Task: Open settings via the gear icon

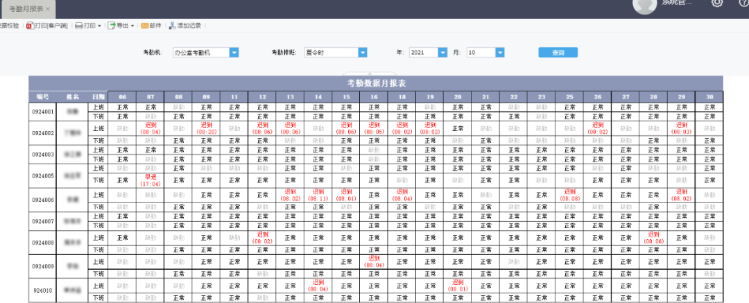Action: tap(717, 3)
